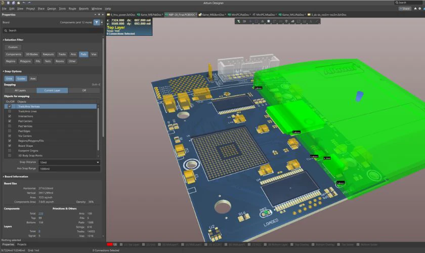
Task: Open the Selection Filter tool in Active Bar
Action: point(238,21)
